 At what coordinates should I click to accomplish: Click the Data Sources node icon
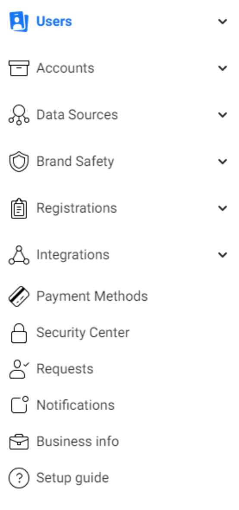point(19,115)
